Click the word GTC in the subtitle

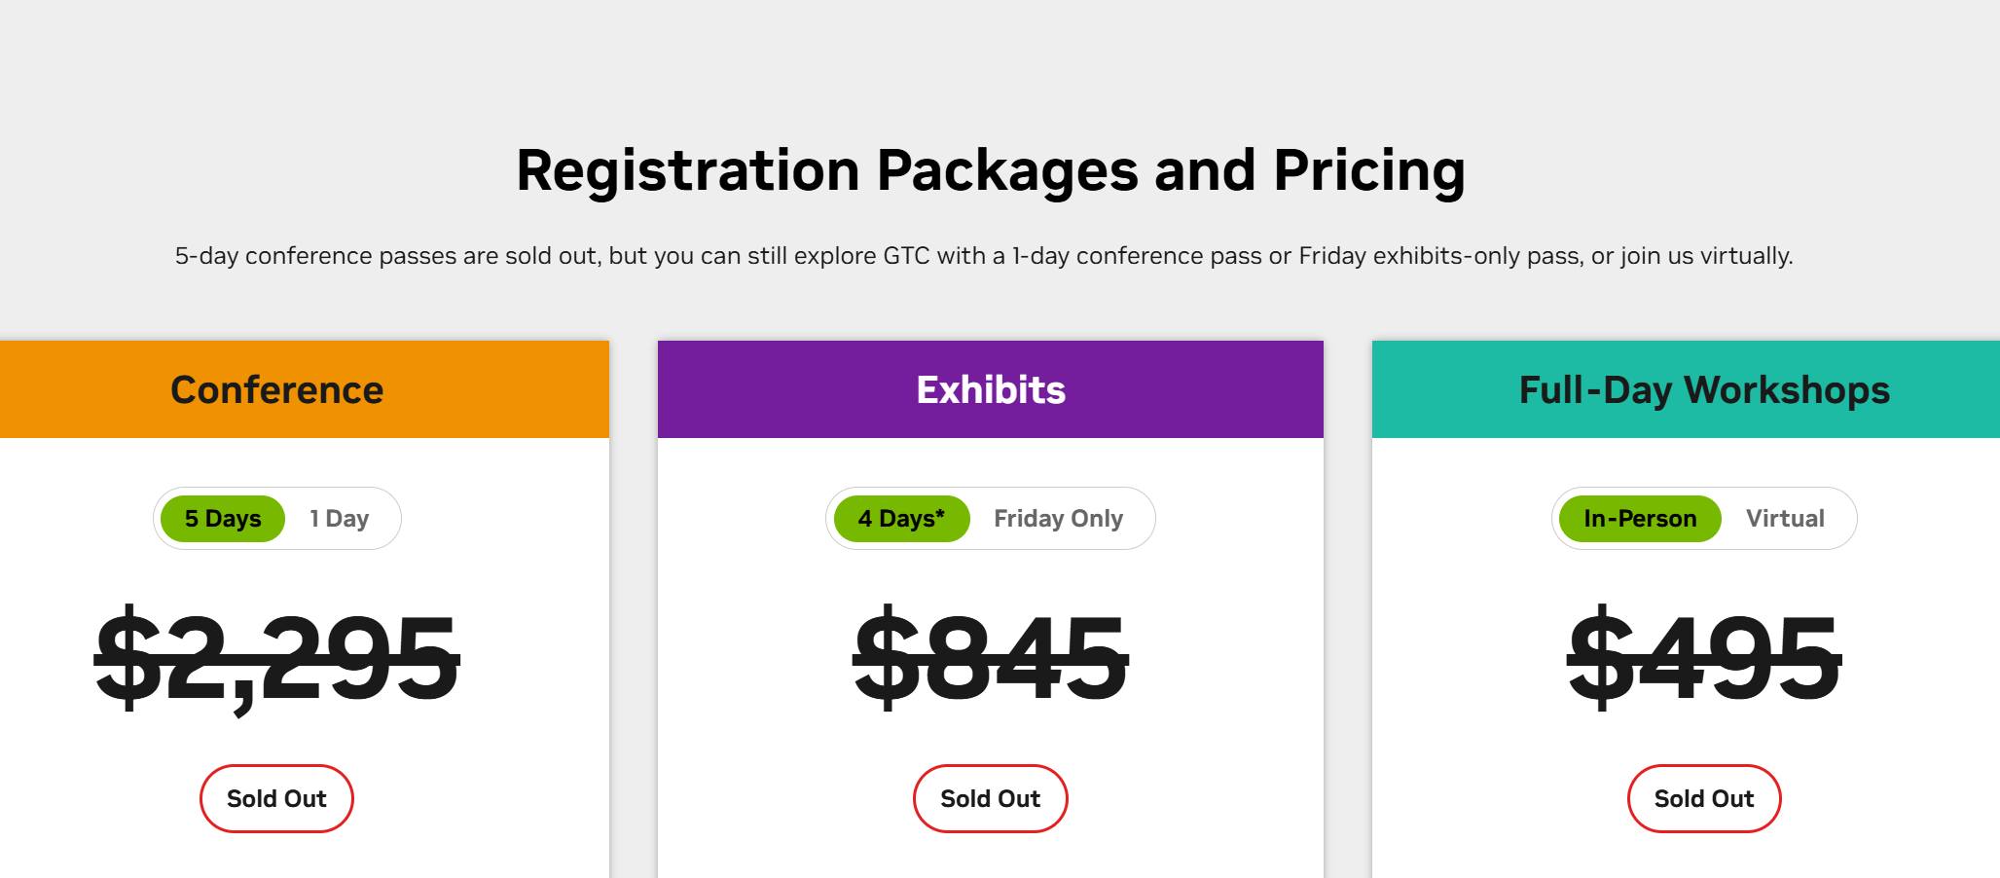[x=906, y=256]
